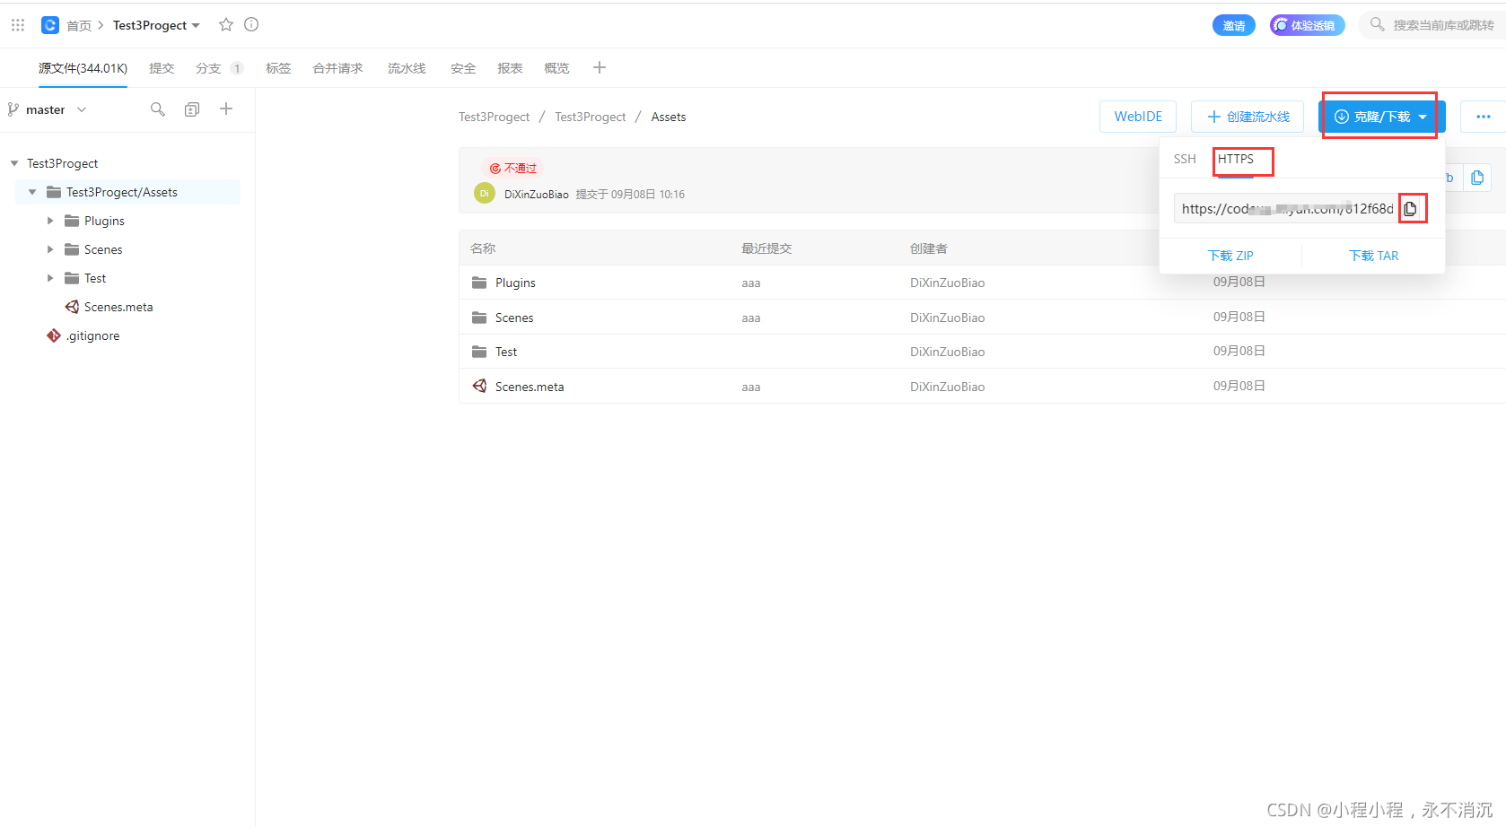Viewport: 1506px width, 827px height.
Task: Open the 标签 tab
Action: coord(278,68)
